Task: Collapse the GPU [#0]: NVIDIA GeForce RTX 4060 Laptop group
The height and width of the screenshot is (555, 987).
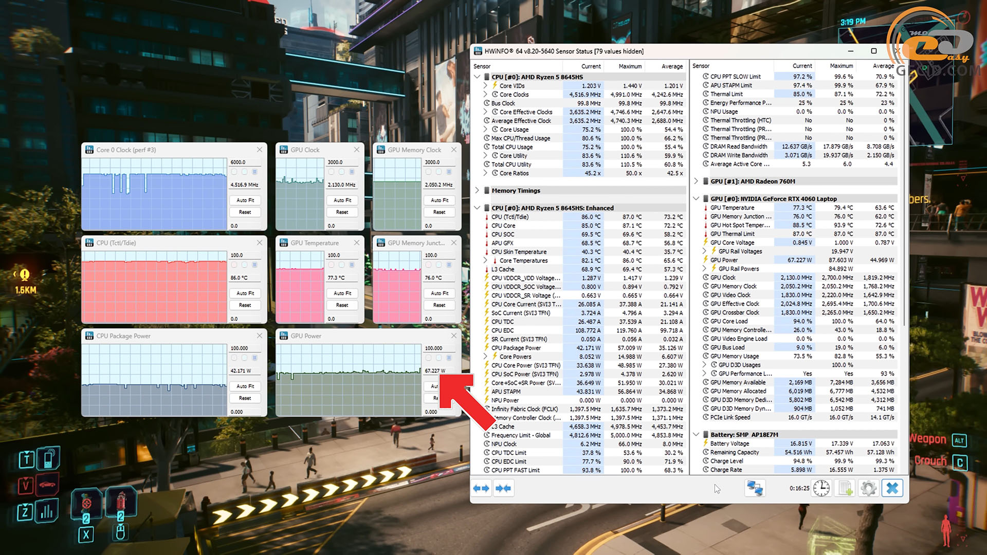Action: [696, 198]
